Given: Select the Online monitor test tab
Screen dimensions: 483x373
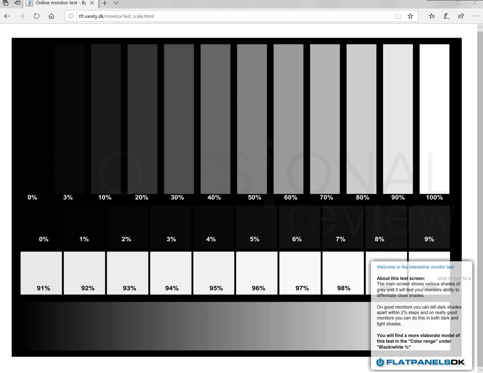Looking at the screenshot, I should [x=61, y=3].
